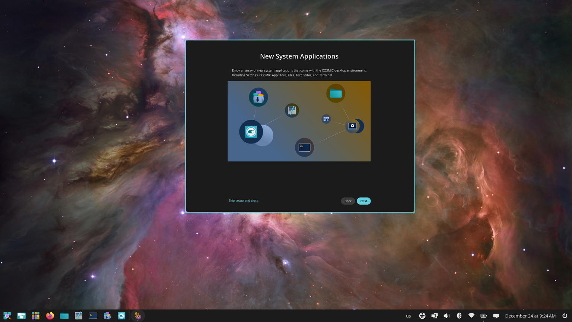The width and height of the screenshot is (572, 322).
Task: Open the volume applet in the tray
Action: click(447, 316)
